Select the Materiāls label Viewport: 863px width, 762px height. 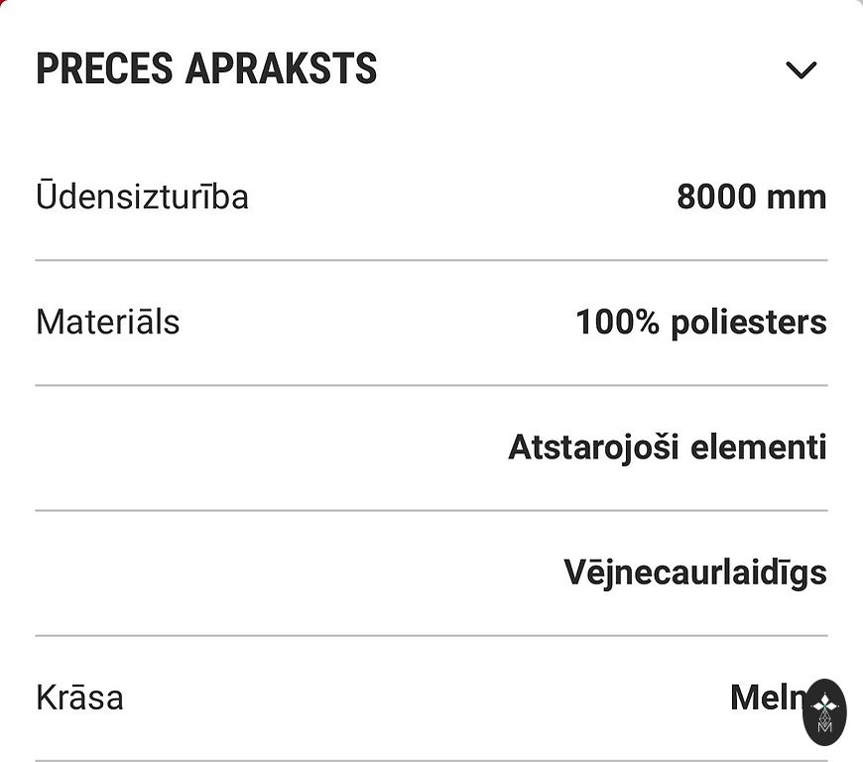point(108,321)
